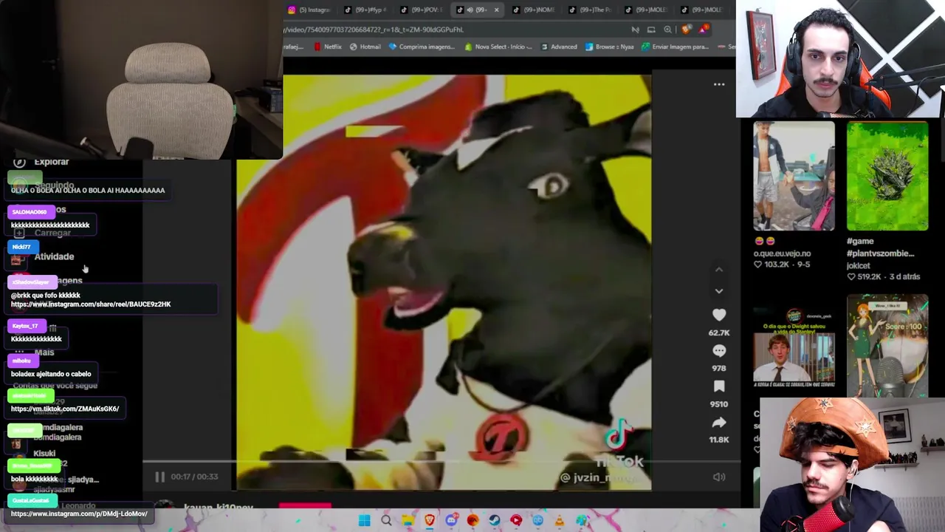
Task: Open the Enviar Imagem para bookmark
Action: 675,47
